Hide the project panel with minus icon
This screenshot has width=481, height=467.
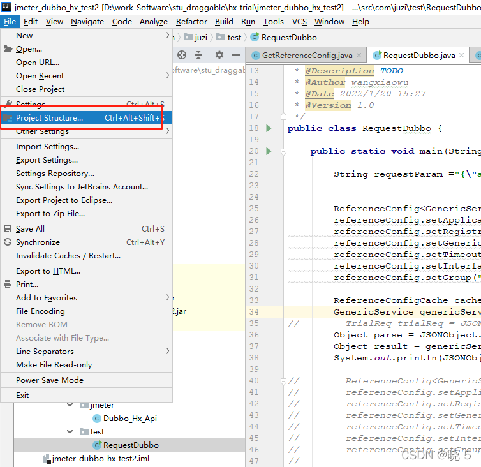pos(236,55)
